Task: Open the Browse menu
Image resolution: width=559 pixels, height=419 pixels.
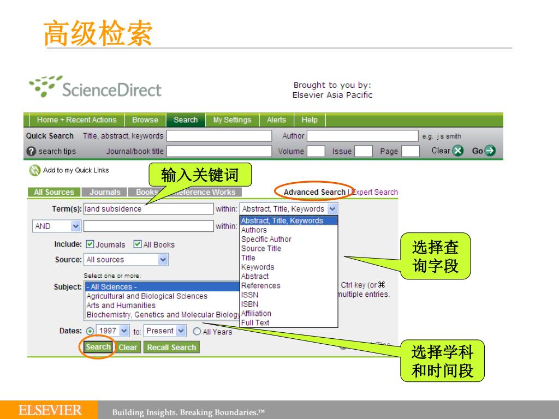Action: [x=145, y=119]
